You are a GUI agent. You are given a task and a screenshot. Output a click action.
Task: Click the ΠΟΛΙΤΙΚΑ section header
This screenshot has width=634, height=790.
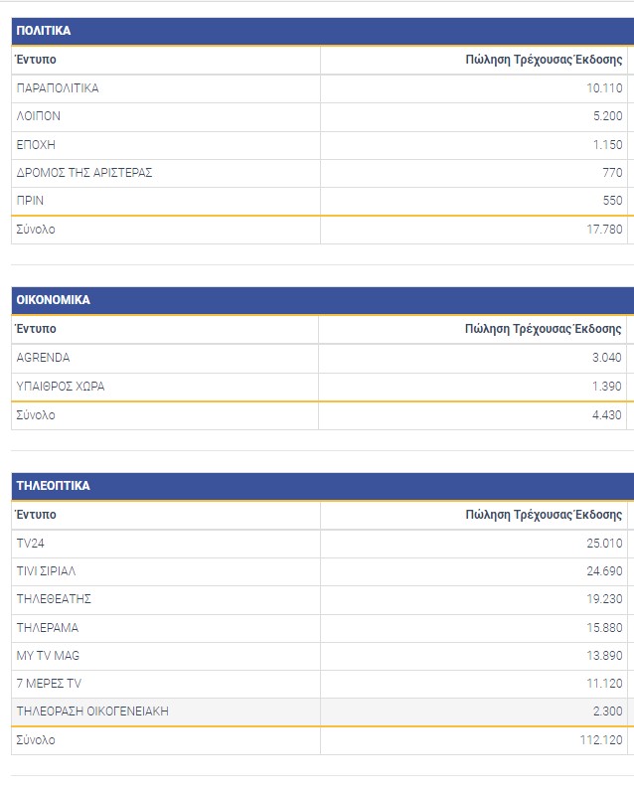coord(44,31)
